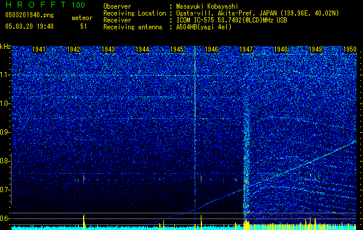This screenshot has height=230, width=363.
Task: Click the Receiving Location field label
Action: click(134, 13)
